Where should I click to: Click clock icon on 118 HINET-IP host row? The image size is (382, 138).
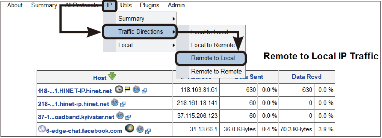pyautogui.click(x=118, y=90)
